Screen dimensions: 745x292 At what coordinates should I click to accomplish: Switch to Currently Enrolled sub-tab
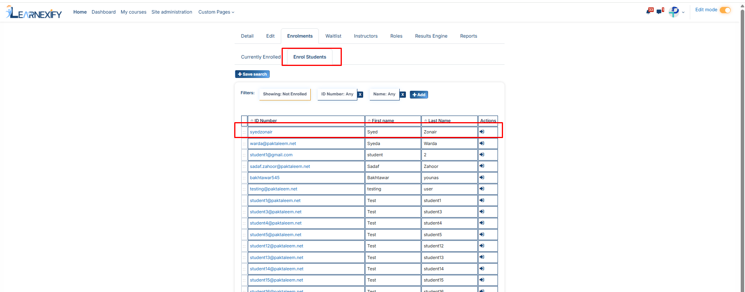click(261, 57)
